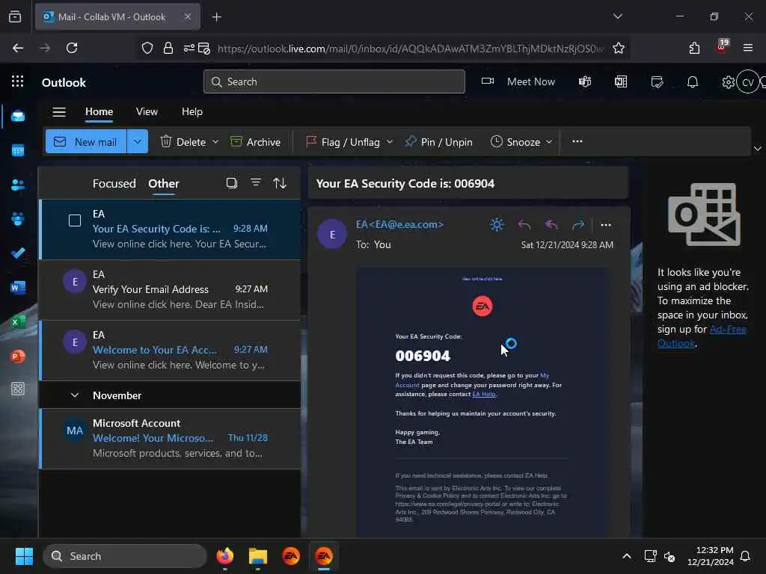766x574 pixels.
Task: Click the EA@e.ea.com sender link
Action: [399, 224]
